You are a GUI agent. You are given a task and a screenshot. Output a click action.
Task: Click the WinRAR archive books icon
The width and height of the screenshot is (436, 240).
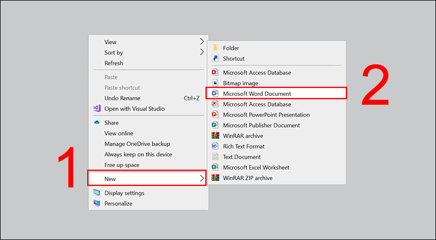click(215, 136)
